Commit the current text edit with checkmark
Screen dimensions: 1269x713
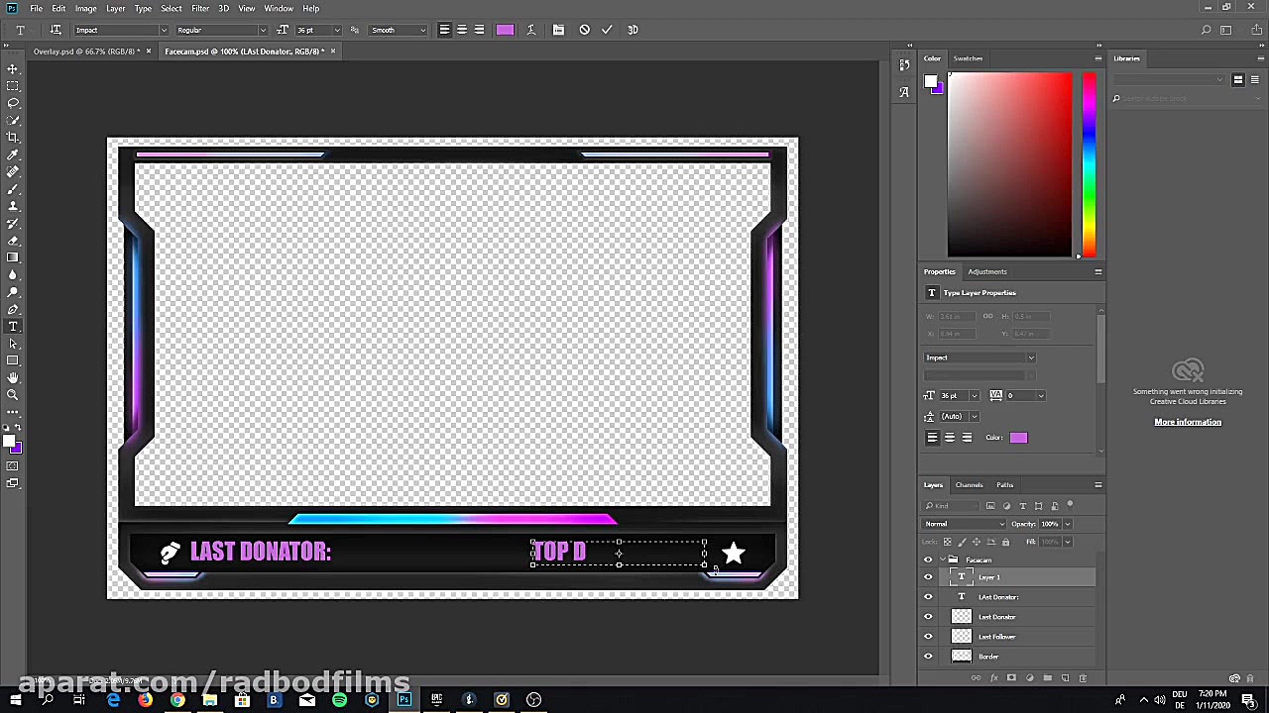coord(607,30)
